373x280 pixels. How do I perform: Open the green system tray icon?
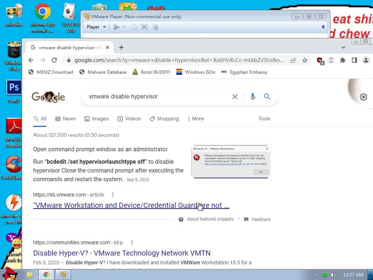pos(325,275)
